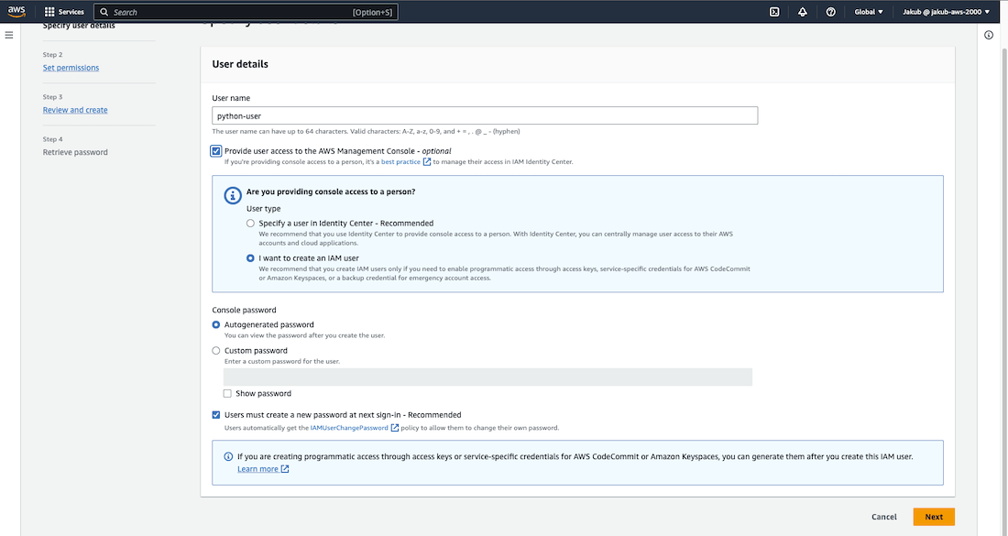
Task: Go to Set permissions step
Action: click(x=71, y=68)
